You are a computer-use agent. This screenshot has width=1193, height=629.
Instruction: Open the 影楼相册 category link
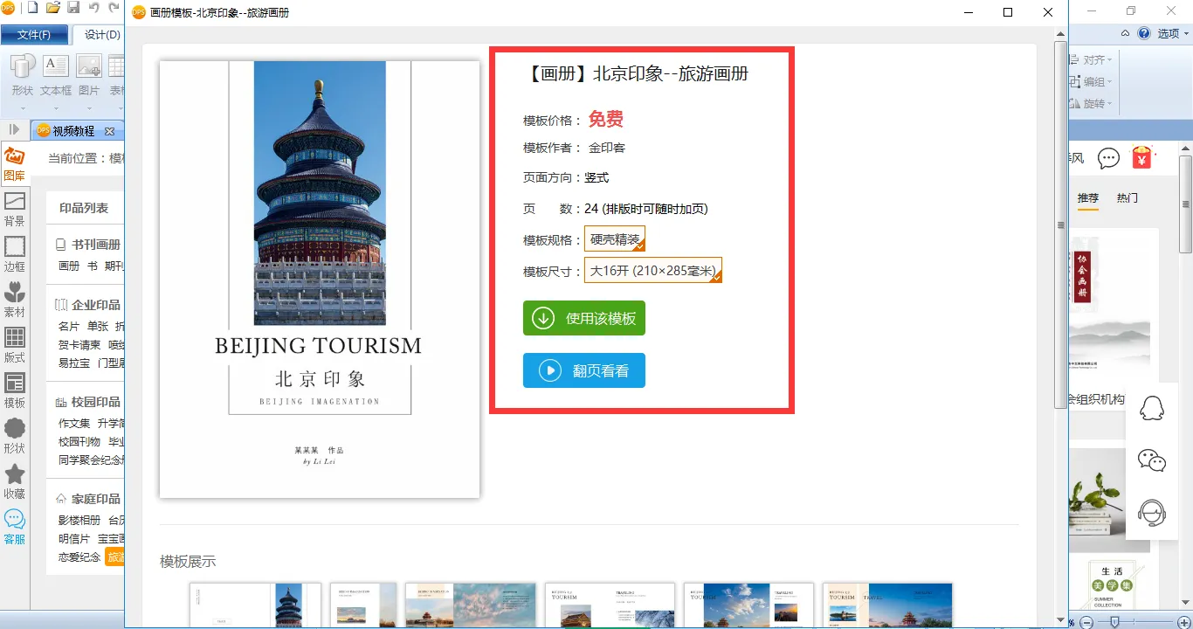click(x=79, y=520)
